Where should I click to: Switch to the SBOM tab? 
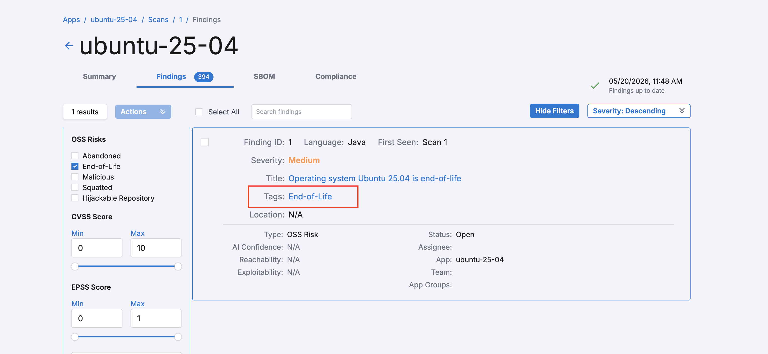click(x=264, y=77)
